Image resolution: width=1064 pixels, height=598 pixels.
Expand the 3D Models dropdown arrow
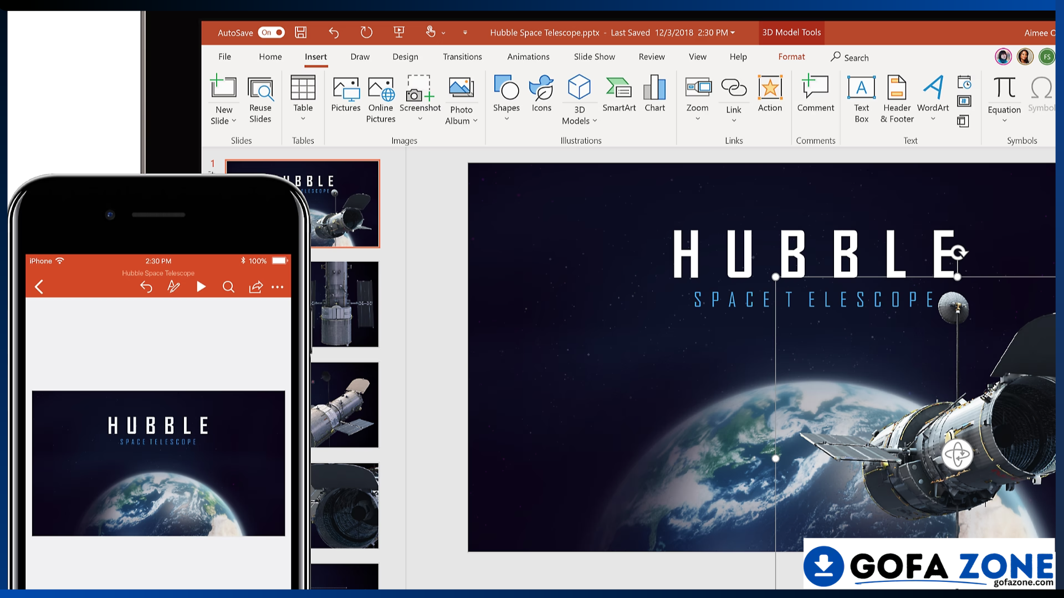(595, 121)
